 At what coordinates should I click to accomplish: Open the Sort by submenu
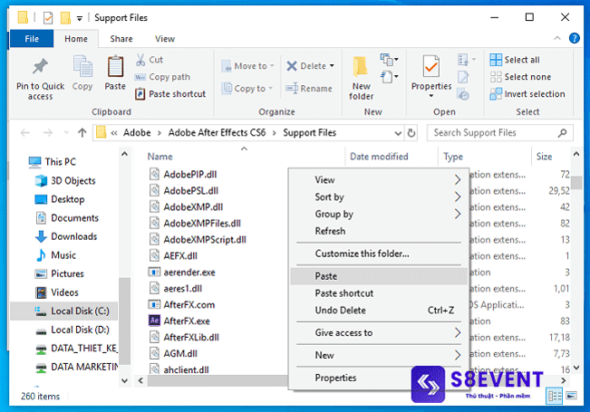point(379,197)
